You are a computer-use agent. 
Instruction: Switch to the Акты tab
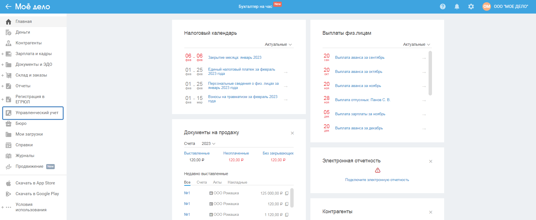[217, 182]
